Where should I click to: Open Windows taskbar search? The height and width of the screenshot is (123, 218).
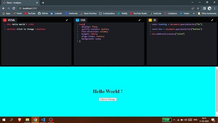pyautogui.click(x=12, y=120)
